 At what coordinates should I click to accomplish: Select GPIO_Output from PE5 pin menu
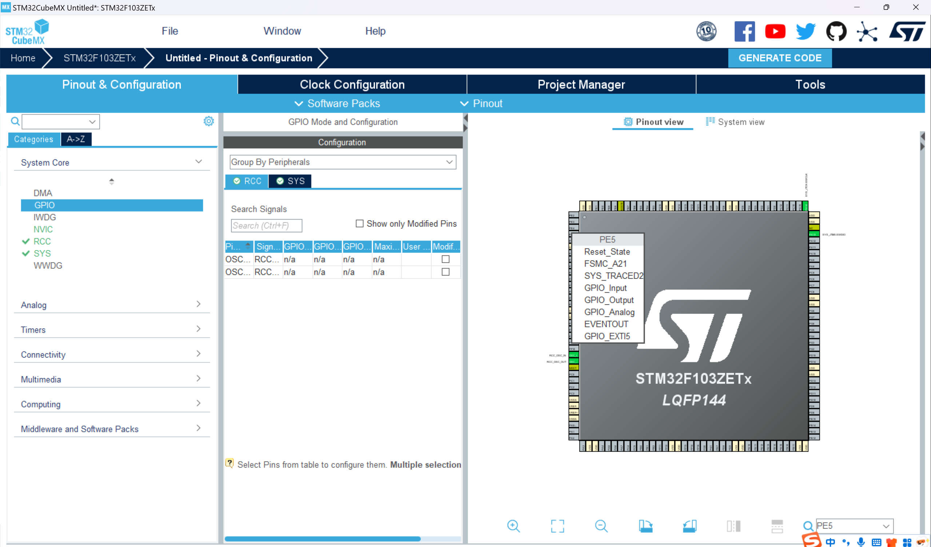point(608,300)
